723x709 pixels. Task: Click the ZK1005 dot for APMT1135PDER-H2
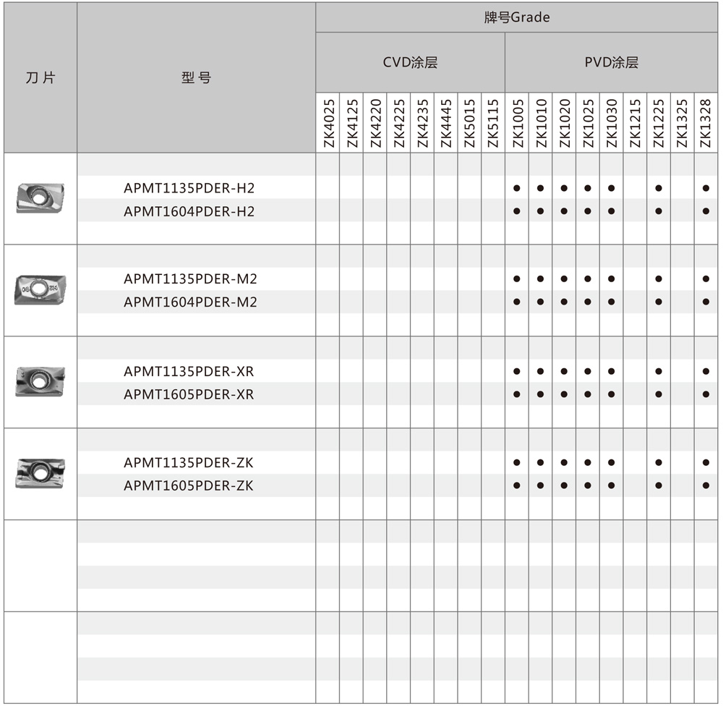(517, 189)
